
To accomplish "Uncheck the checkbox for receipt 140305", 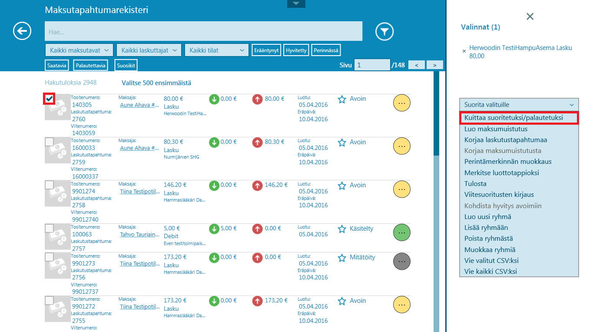I will click(x=50, y=99).
